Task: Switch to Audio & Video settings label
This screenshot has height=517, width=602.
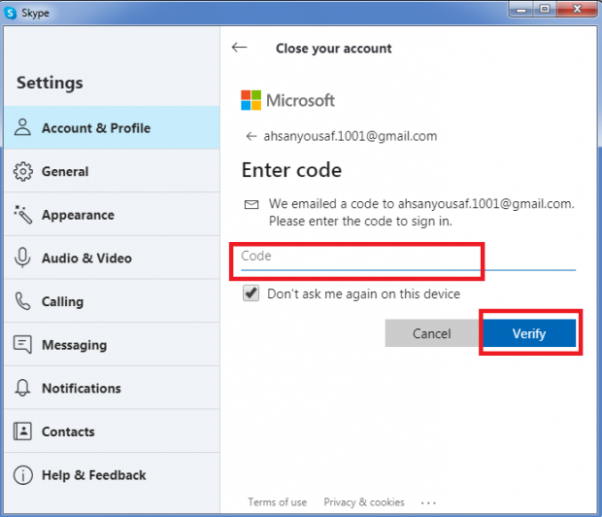Action: (86, 258)
